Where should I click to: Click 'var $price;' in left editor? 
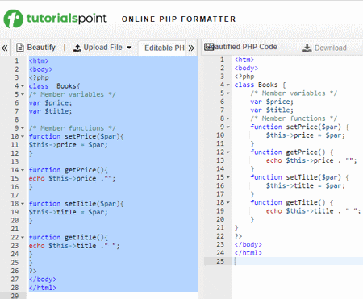point(50,103)
